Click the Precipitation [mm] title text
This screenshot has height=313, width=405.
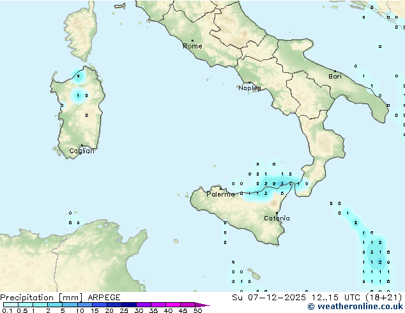(42, 298)
